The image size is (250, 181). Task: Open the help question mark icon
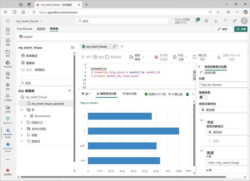[x=225, y=21]
